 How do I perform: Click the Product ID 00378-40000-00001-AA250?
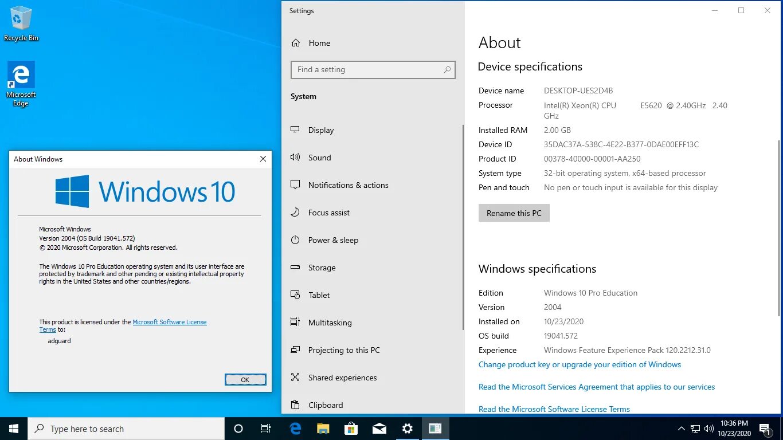(x=592, y=159)
